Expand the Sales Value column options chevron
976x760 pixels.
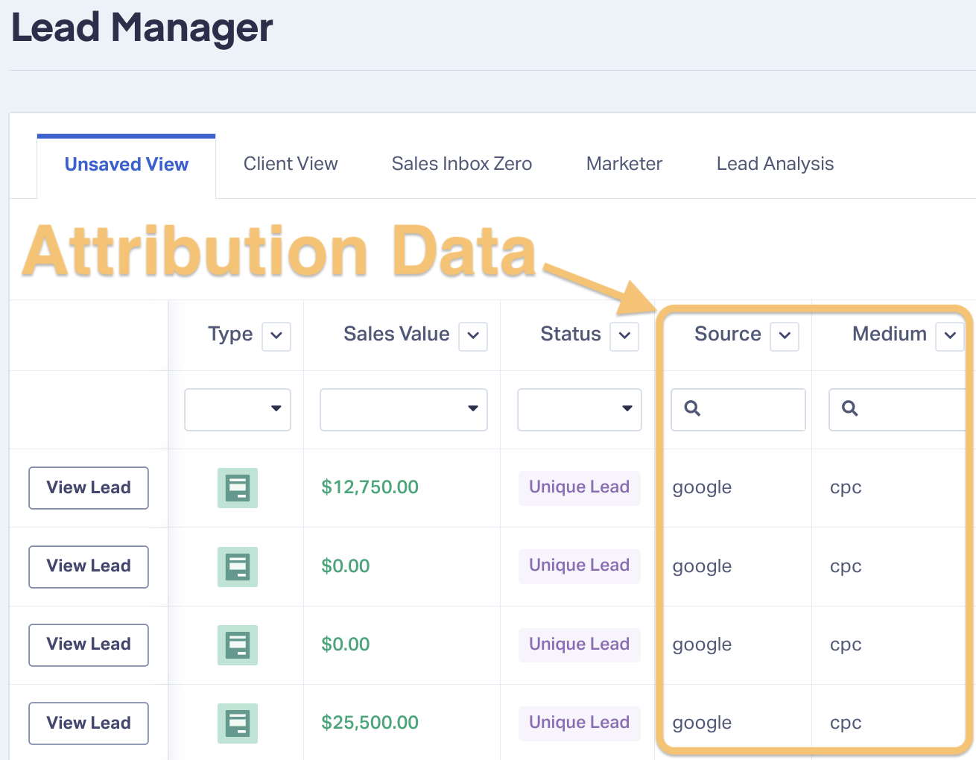pyautogui.click(x=473, y=336)
